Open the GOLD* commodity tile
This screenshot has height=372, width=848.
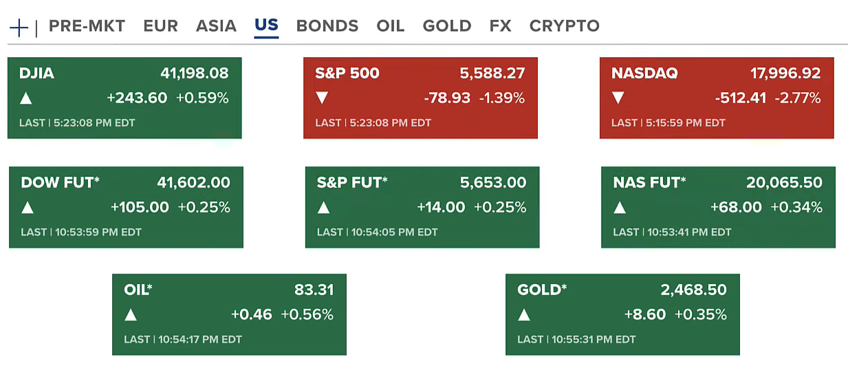click(x=622, y=314)
